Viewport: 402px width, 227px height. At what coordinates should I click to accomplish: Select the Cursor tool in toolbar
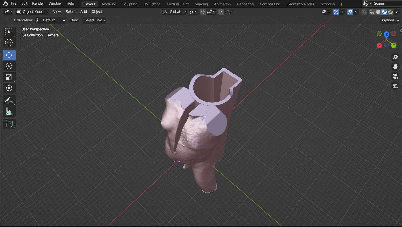9,43
